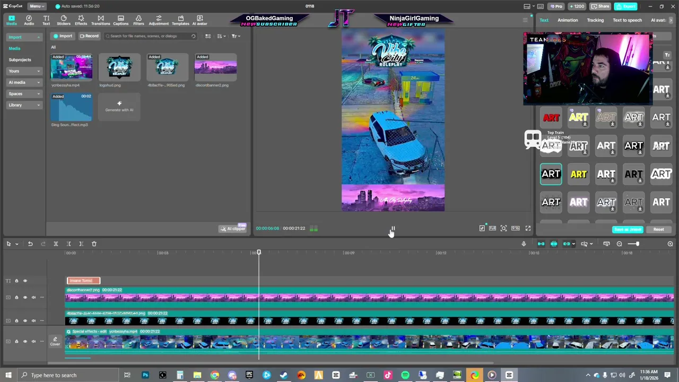
Task: Split the clip at the playhead
Action: point(56,244)
